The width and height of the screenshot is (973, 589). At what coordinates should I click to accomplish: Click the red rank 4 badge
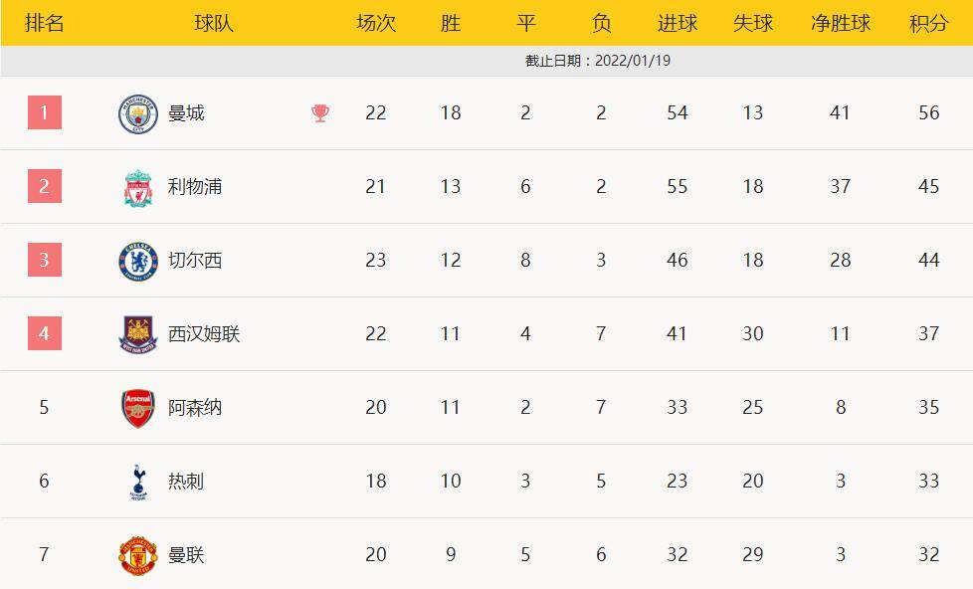point(45,333)
